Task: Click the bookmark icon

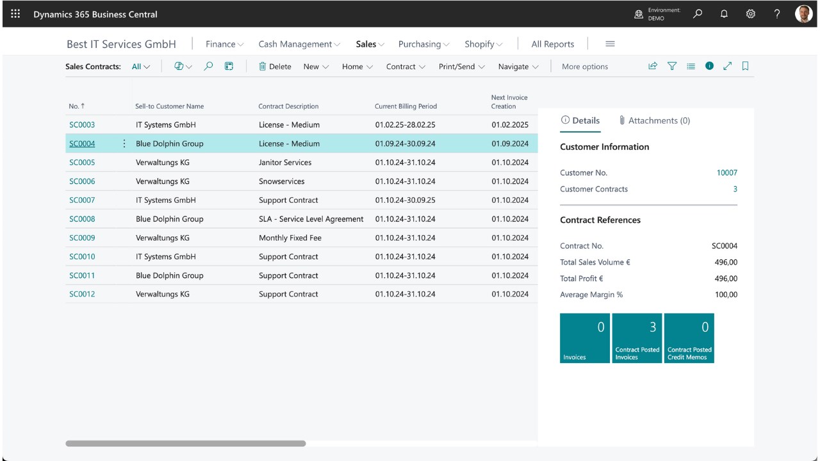Action: click(745, 66)
